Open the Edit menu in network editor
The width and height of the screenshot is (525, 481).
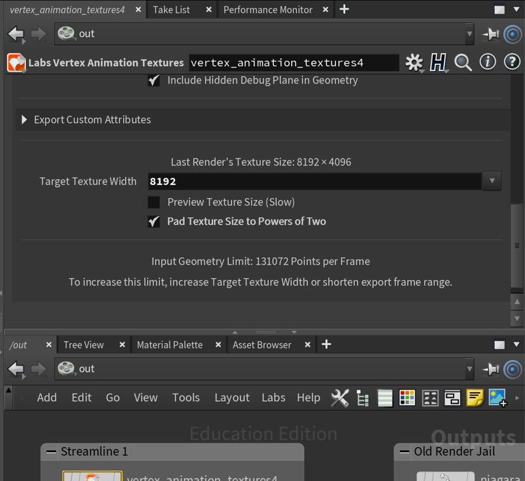click(x=81, y=398)
